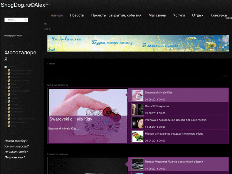Screen dimensions: 232x174
Task: Click the Галерея root label in tree
Action: tap(12, 67)
